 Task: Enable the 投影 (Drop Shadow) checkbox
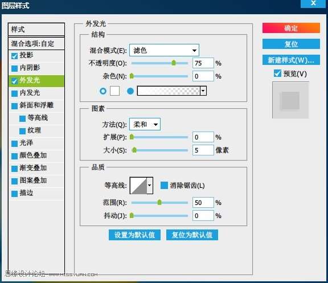[14, 56]
